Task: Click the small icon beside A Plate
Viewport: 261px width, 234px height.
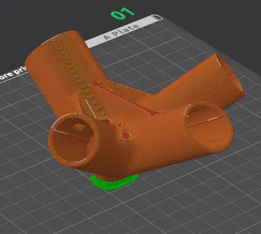Action: pyautogui.click(x=157, y=18)
